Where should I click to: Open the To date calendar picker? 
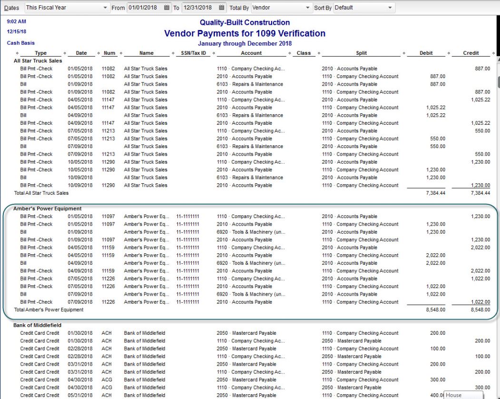click(x=222, y=8)
